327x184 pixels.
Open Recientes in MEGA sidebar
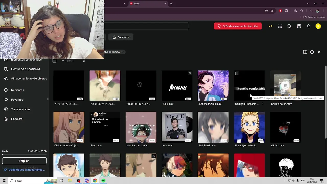coord(17,90)
